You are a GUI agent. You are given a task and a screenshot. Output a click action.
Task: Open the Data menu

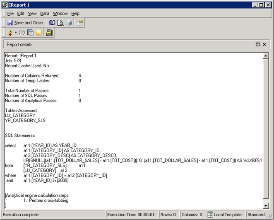tap(45, 14)
